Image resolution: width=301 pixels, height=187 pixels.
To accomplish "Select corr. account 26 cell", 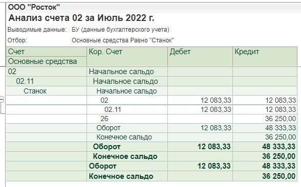I will pos(127,119).
